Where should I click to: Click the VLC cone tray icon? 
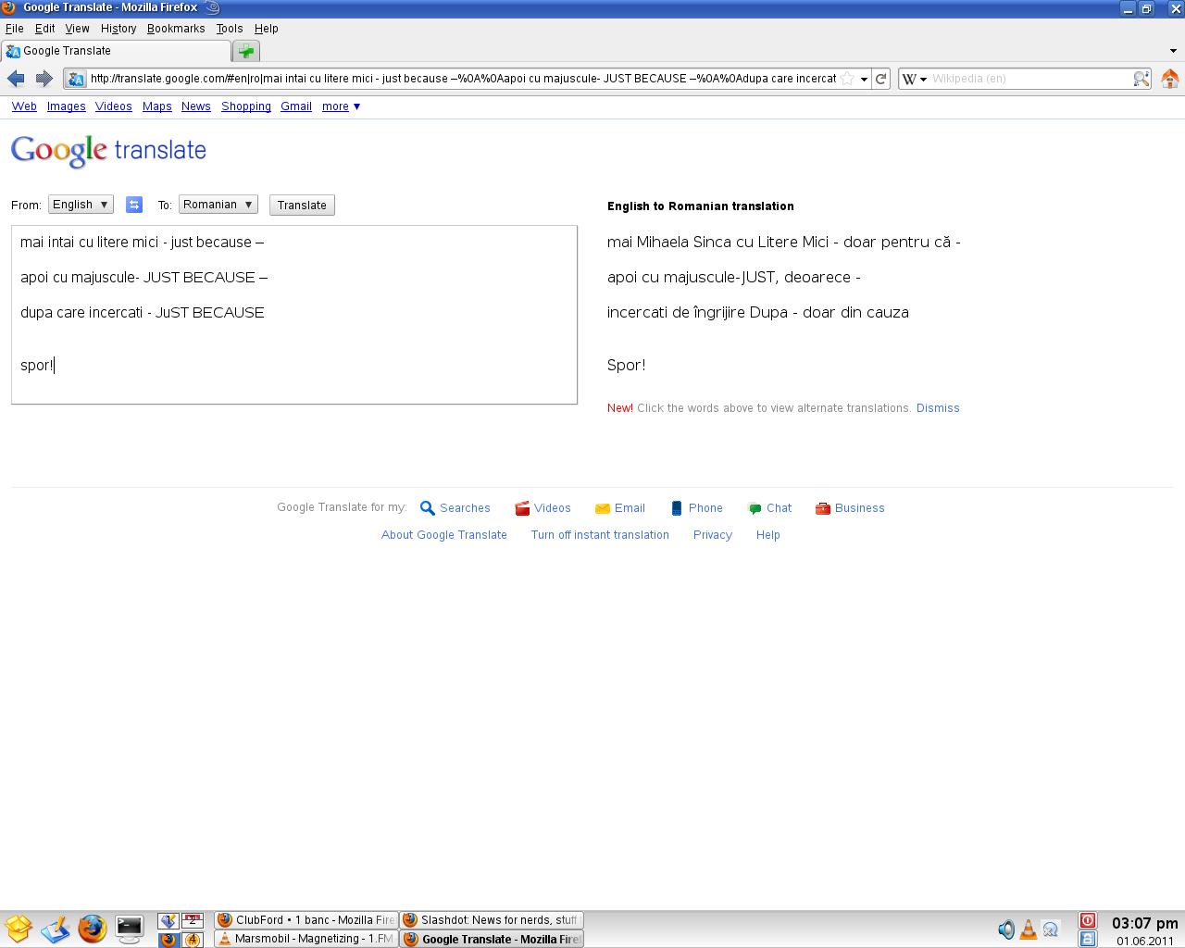coord(1029,929)
